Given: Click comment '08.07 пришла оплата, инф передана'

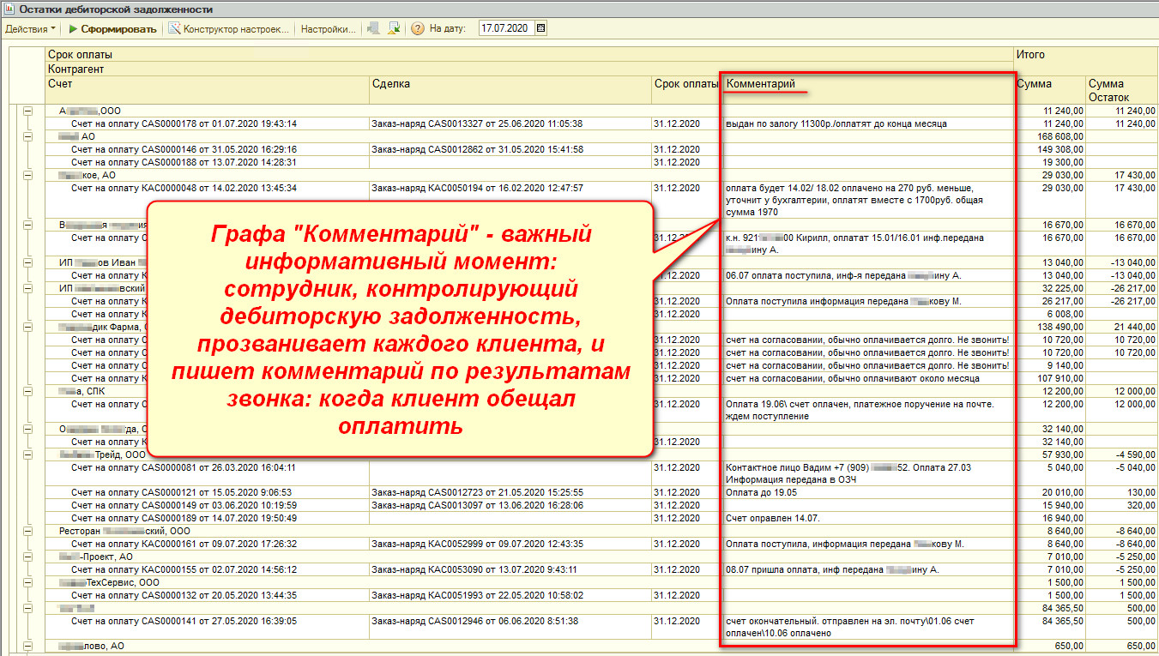Looking at the screenshot, I should point(832,569).
